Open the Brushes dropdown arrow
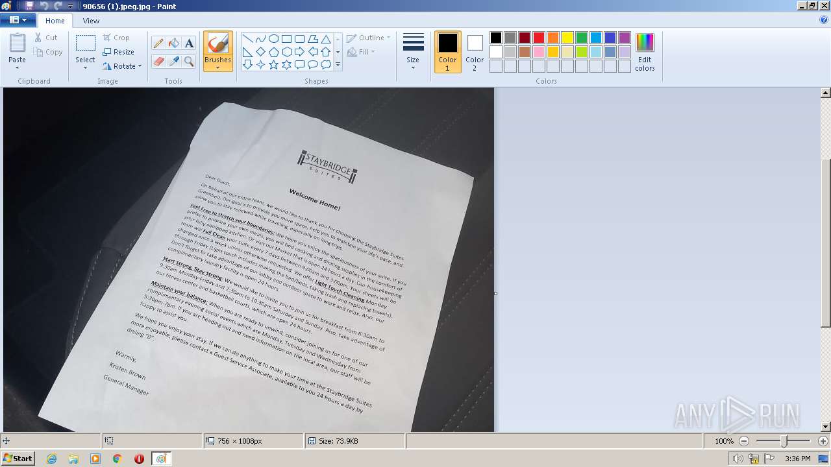This screenshot has height=467, width=831. 217,67
